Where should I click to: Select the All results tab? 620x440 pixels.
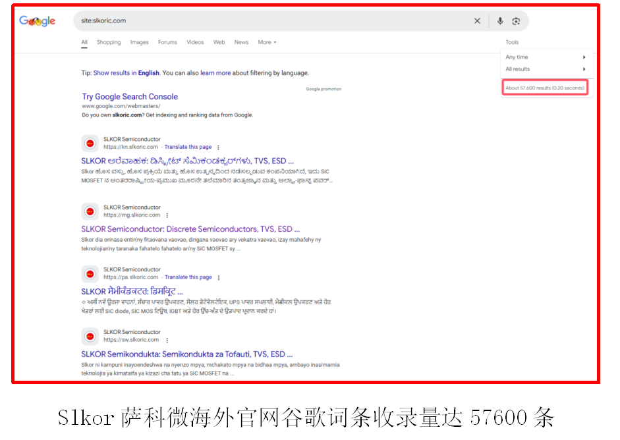tap(84, 42)
